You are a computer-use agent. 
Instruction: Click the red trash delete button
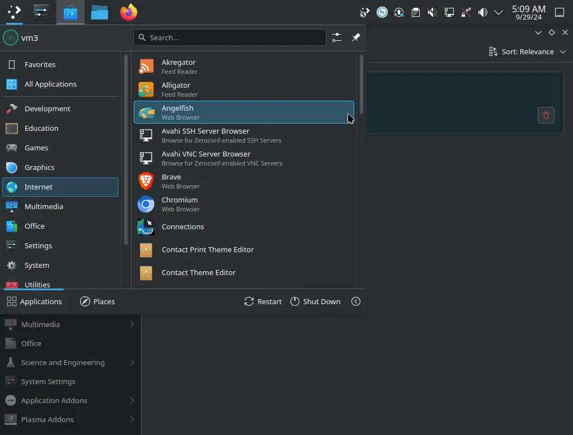click(546, 115)
